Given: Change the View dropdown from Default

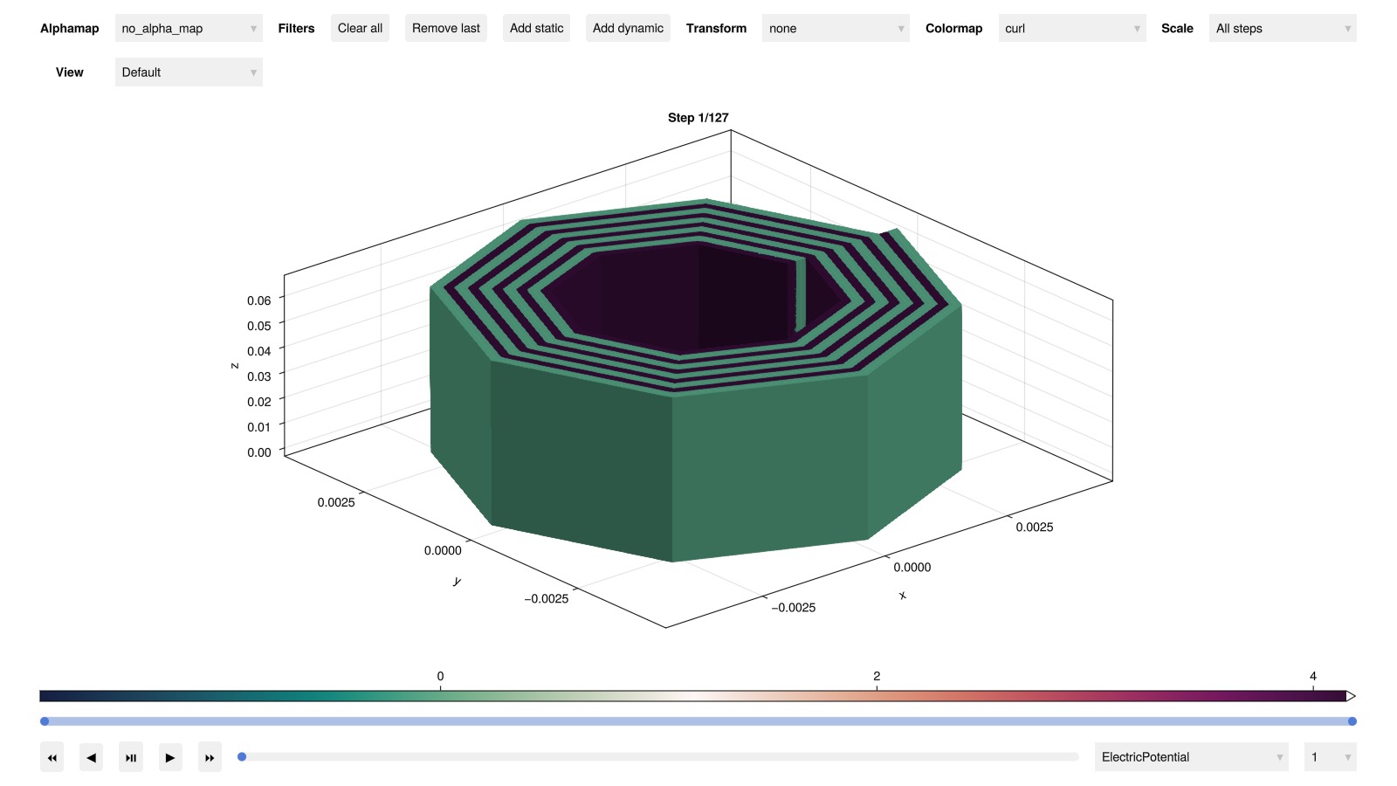Looking at the screenshot, I should click(189, 72).
